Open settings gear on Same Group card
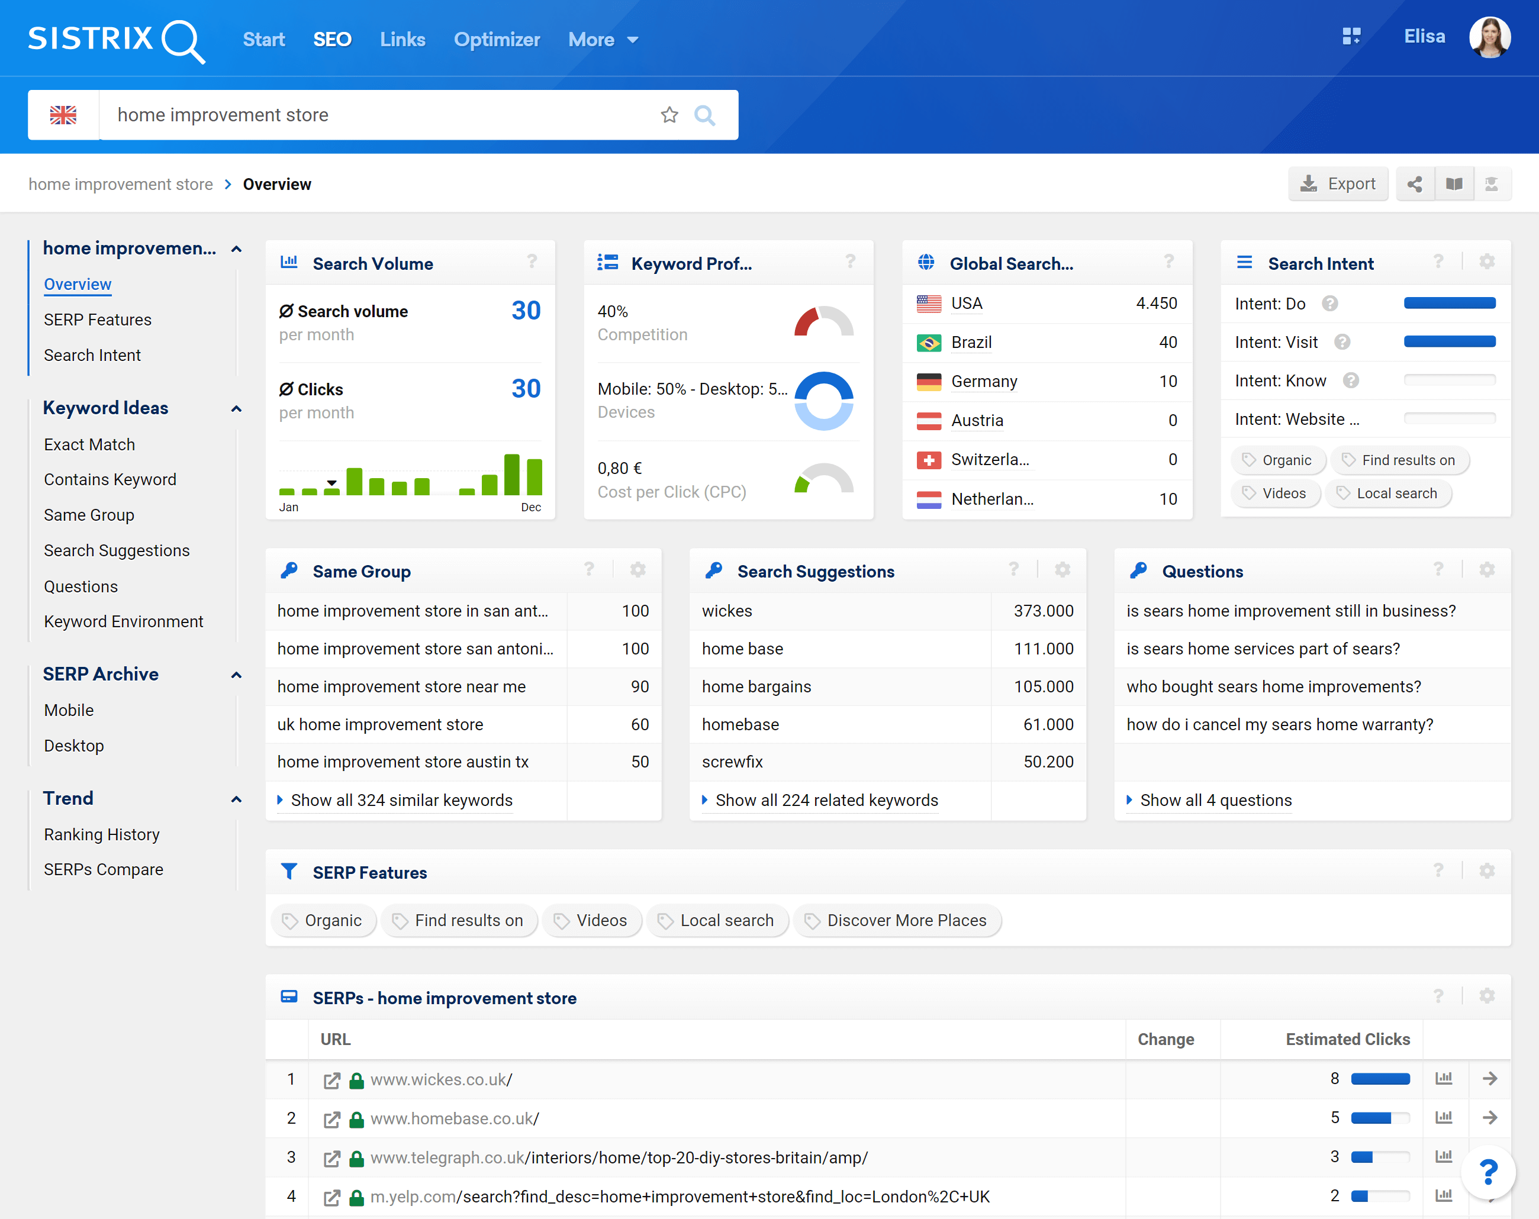The width and height of the screenshot is (1539, 1219). point(638,569)
